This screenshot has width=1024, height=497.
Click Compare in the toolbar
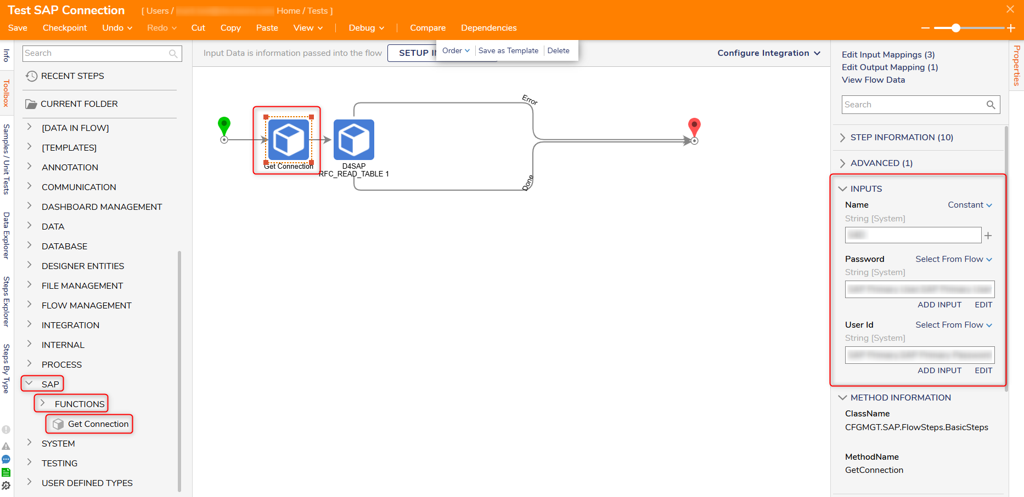pos(428,28)
